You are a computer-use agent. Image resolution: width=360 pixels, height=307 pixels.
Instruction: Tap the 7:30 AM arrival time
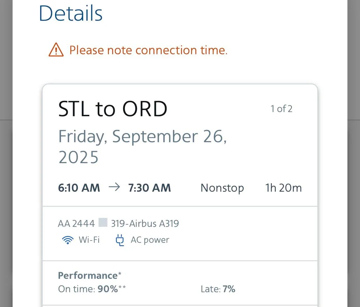click(150, 188)
